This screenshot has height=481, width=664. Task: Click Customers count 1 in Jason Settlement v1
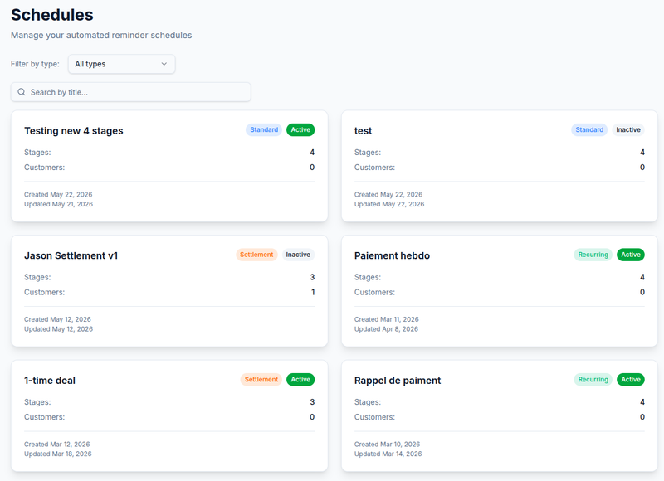coord(313,292)
